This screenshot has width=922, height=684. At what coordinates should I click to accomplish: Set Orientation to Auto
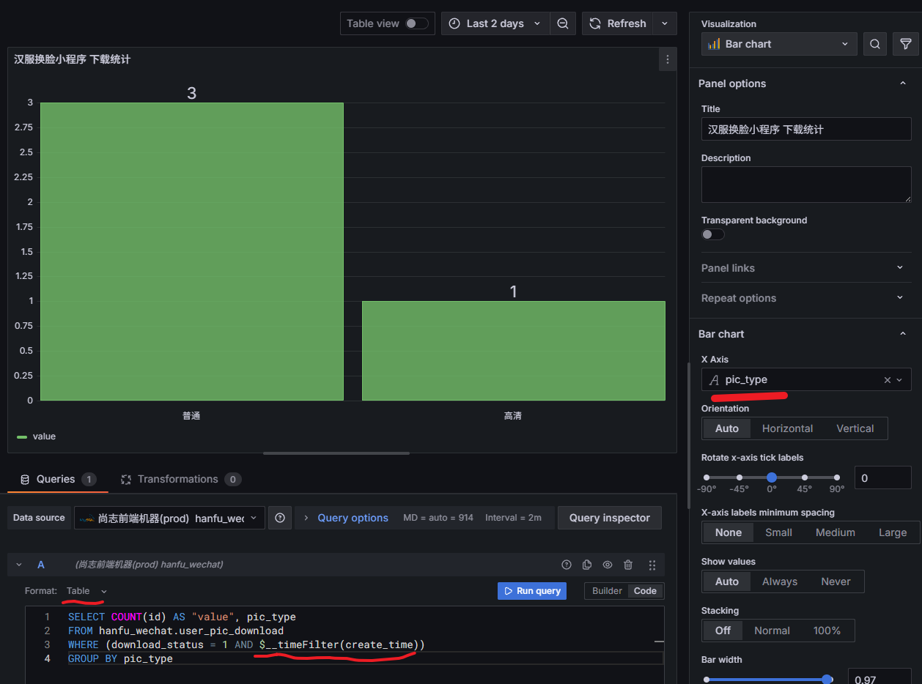(727, 428)
